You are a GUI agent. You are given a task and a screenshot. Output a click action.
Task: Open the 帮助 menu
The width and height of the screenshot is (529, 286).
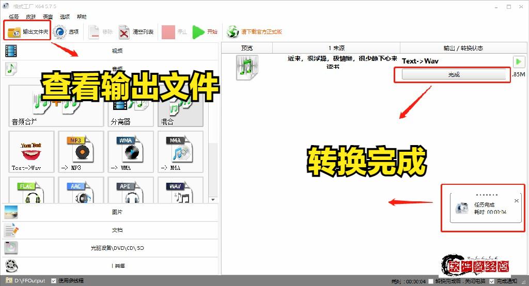(x=82, y=17)
